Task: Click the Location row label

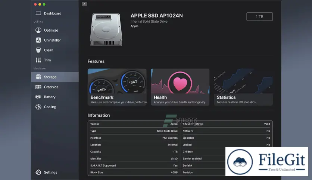Action: click(x=96, y=145)
